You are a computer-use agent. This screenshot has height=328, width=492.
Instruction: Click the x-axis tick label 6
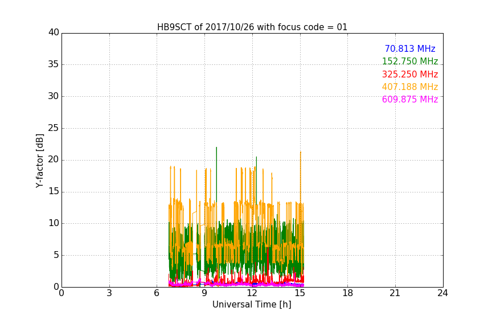[x=157, y=293]
